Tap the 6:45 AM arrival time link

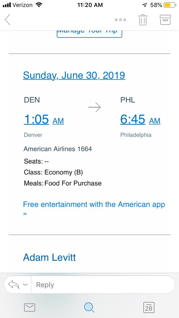pyautogui.click(x=140, y=120)
